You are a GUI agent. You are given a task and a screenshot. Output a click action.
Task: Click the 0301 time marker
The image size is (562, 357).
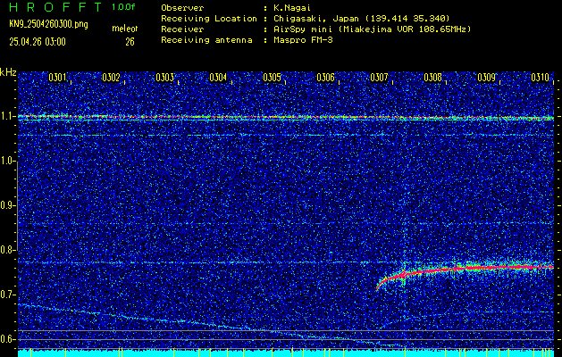(x=57, y=78)
